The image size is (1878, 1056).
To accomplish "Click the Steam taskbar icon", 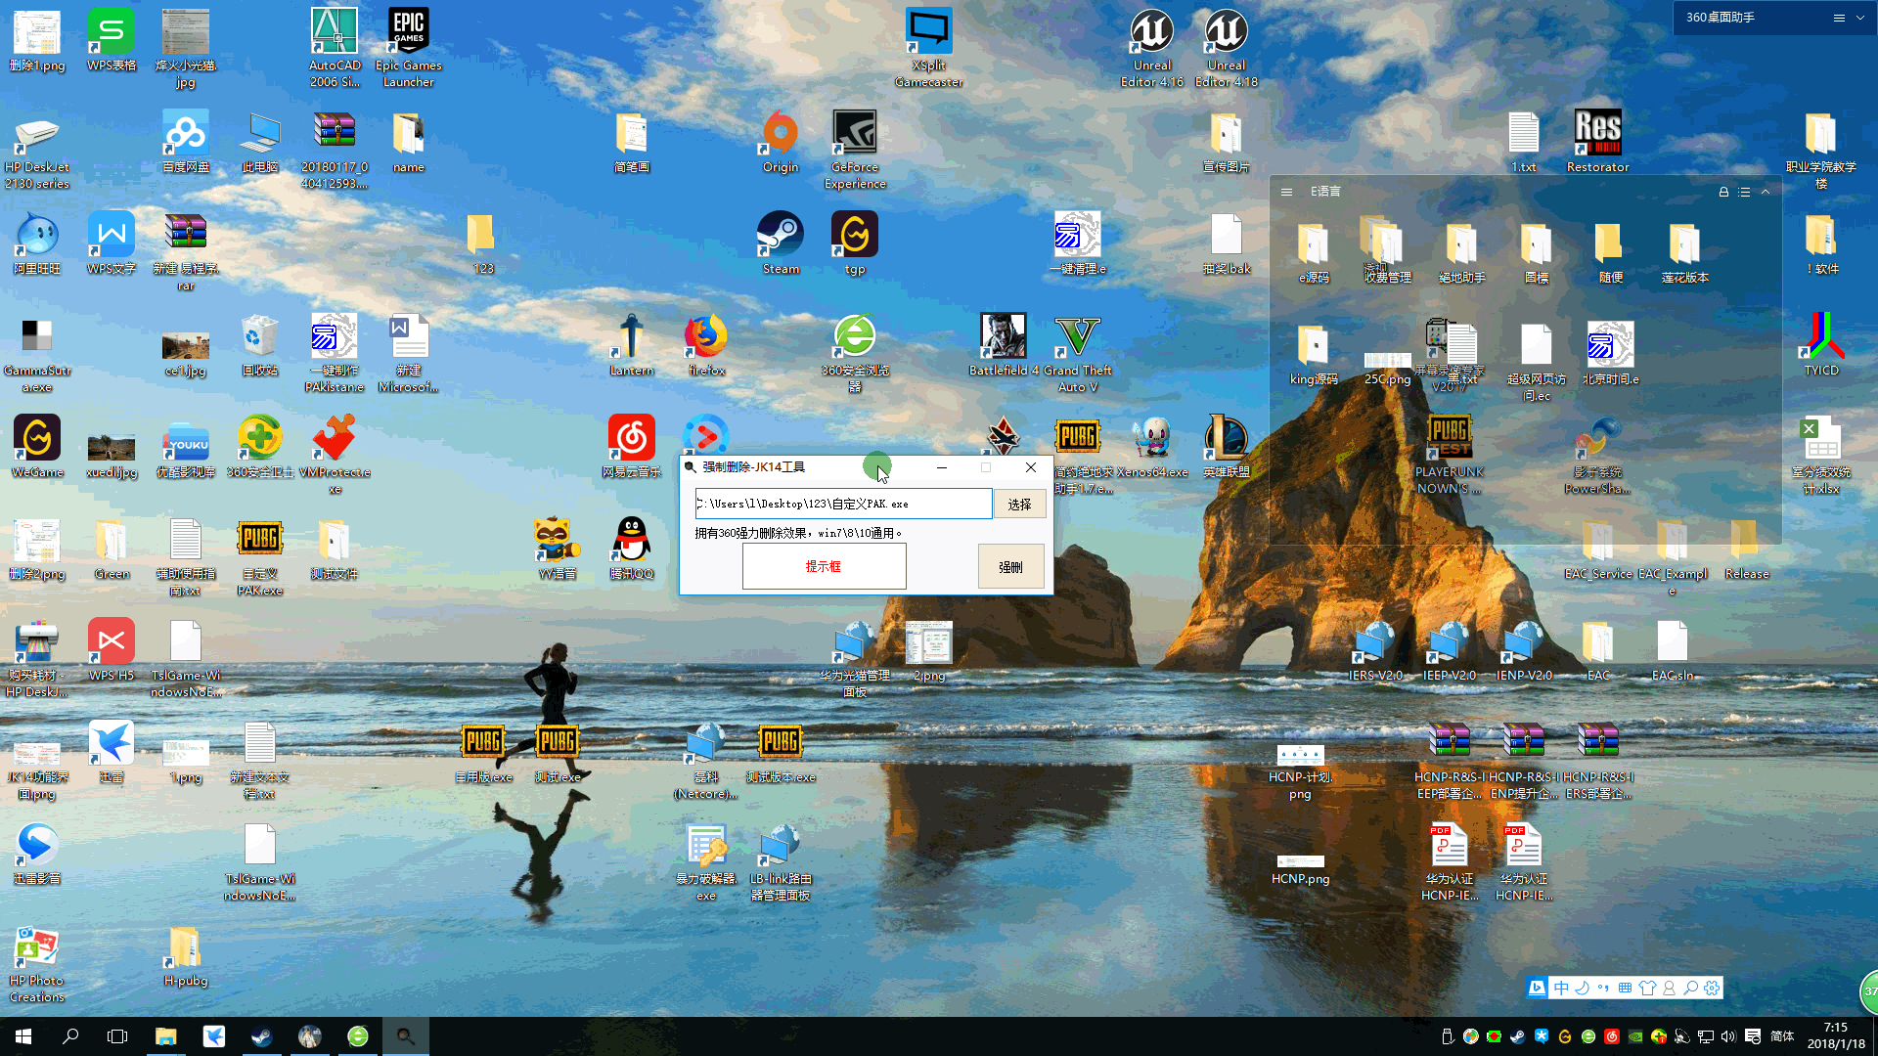I will coord(261,1036).
